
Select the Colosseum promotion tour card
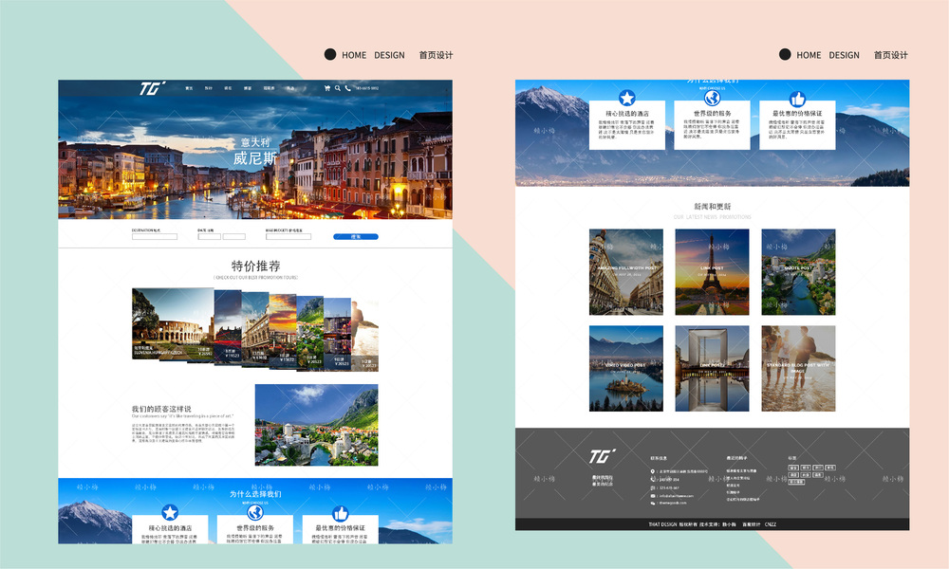(x=173, y=322)
